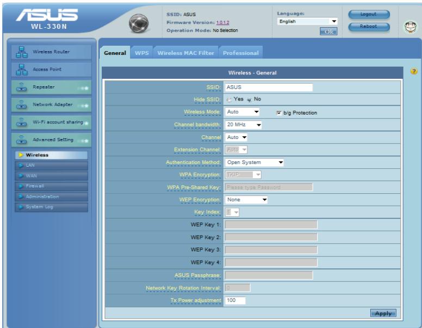Click the Network Key Rotation Interval field
422x328 pixels.
(x=238, y=288)
